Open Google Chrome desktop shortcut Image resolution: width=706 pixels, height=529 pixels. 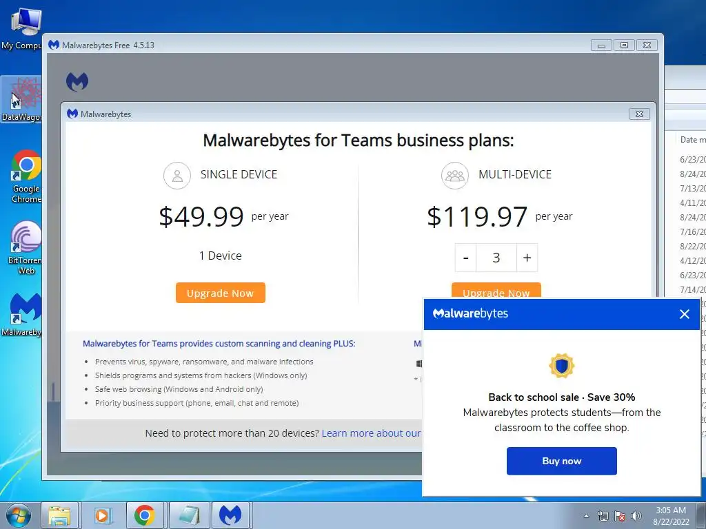26,176
